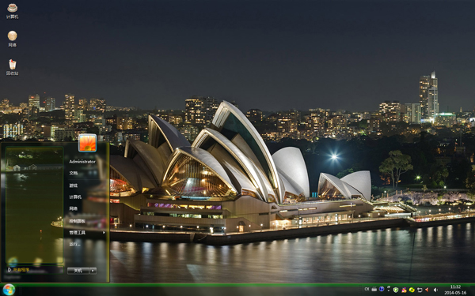Image resolution: width=475 pixels, height=296 pixels.
Task: Click the colorful figure tray icon
Action: coord(404,290)
